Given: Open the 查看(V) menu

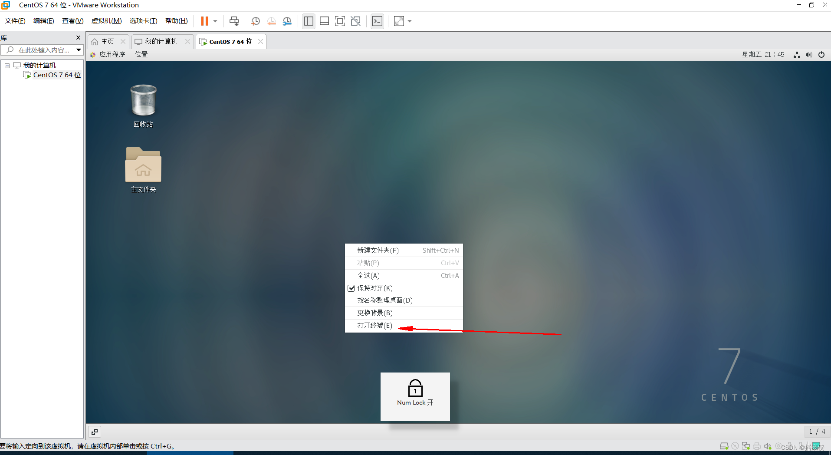Looking at the screenshot, I should (72, 21).
